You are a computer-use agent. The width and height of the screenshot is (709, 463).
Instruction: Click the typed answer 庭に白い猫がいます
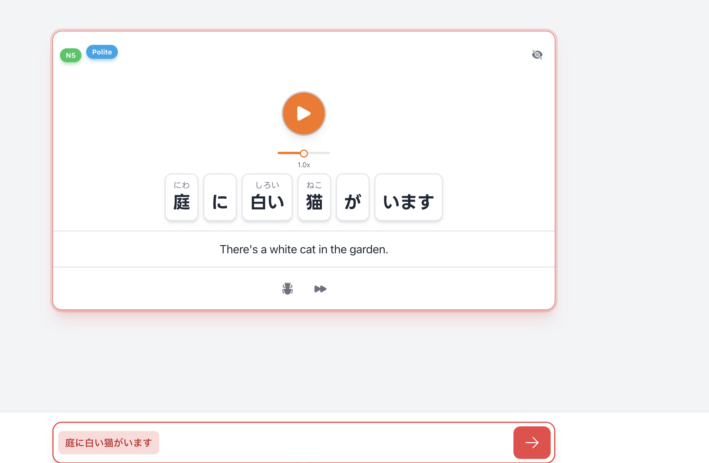click(109, 442)
